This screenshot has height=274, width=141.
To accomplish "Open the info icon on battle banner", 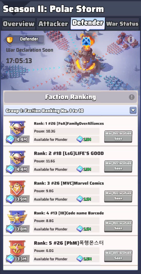I will (131, 40).
